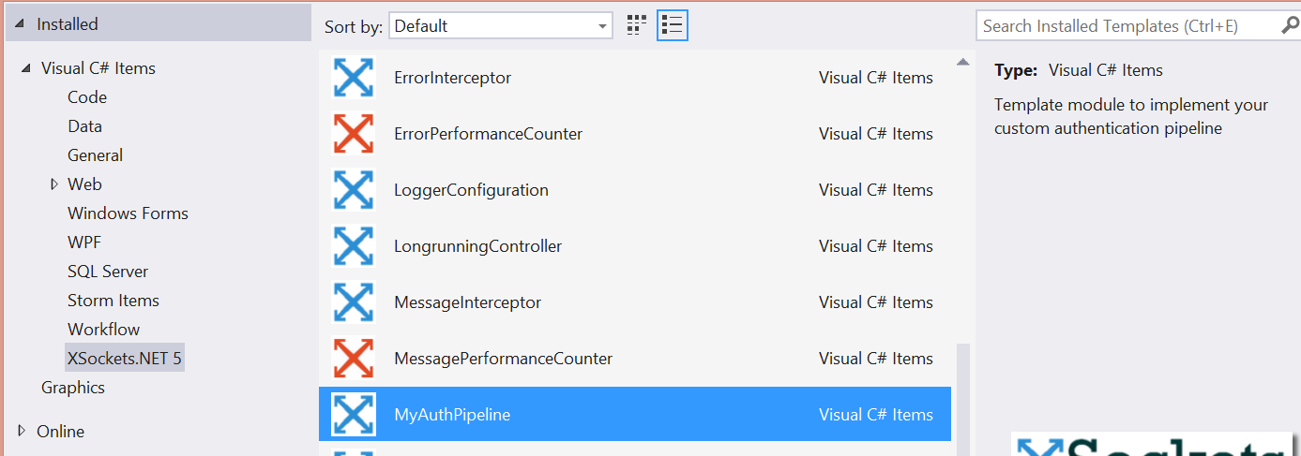
Task: Select the Windows Forms category
Action: click(x=128, y=213)
